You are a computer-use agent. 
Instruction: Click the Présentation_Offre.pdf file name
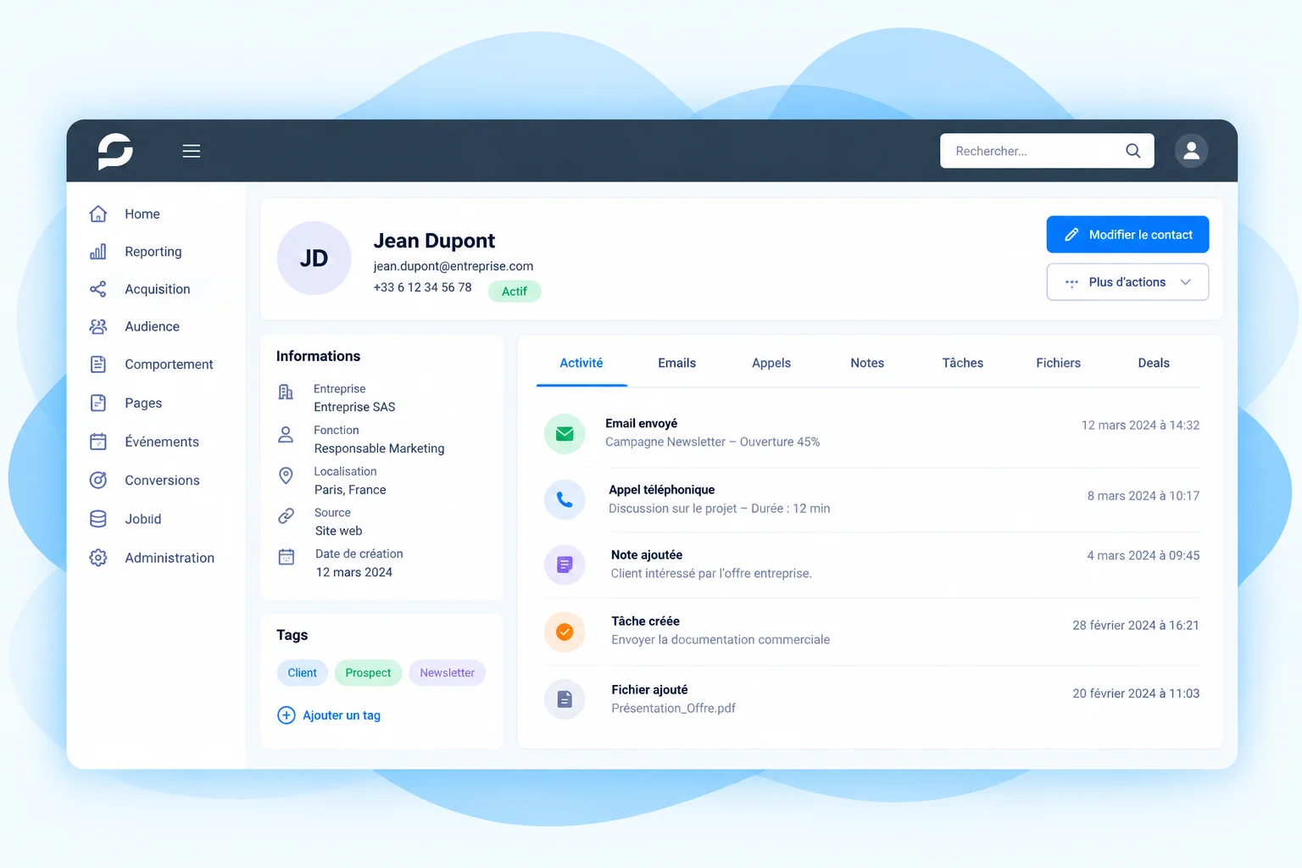[674, 709]
